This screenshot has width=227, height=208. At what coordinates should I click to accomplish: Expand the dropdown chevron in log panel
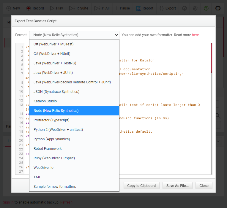pos(218,141)
